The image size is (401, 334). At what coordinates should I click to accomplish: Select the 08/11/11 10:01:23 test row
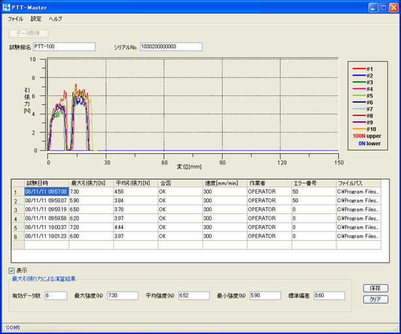point(46,236)
